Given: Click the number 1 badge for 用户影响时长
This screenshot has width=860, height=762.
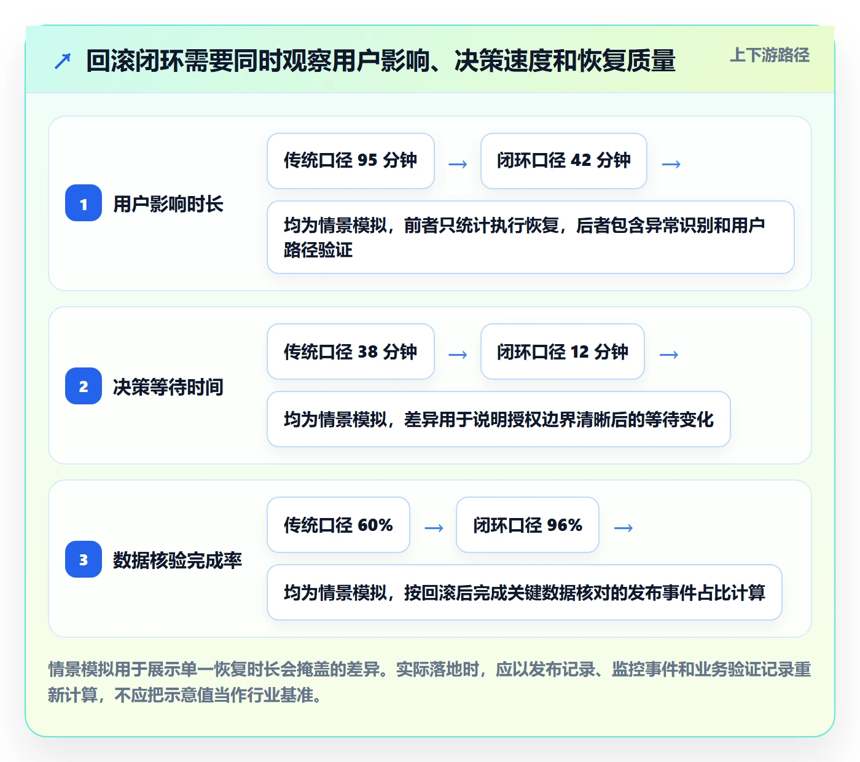Looking at the screenshot, I should (x=84, y=203).
